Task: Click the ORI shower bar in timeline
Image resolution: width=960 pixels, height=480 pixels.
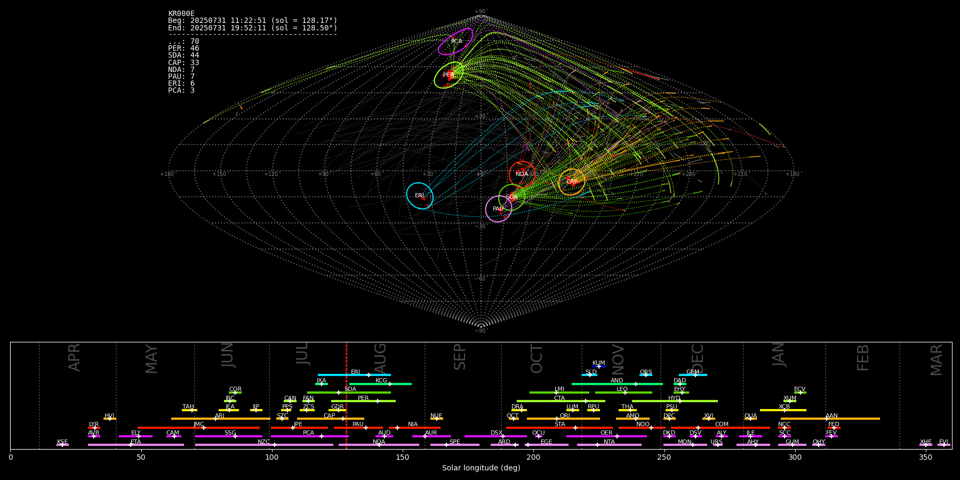Action: 563,419
